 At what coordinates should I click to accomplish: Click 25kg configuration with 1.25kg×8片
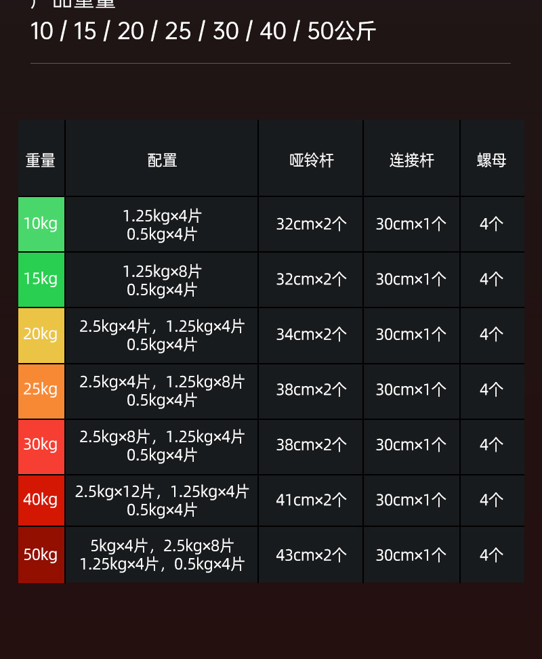[x=162, y=391]
